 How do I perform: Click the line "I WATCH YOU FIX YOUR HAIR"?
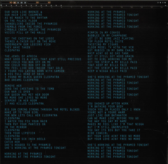pos(26,121)
